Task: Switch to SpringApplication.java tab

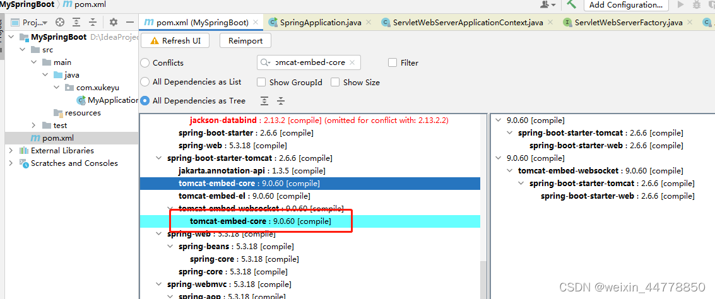Action: [320, 22]
